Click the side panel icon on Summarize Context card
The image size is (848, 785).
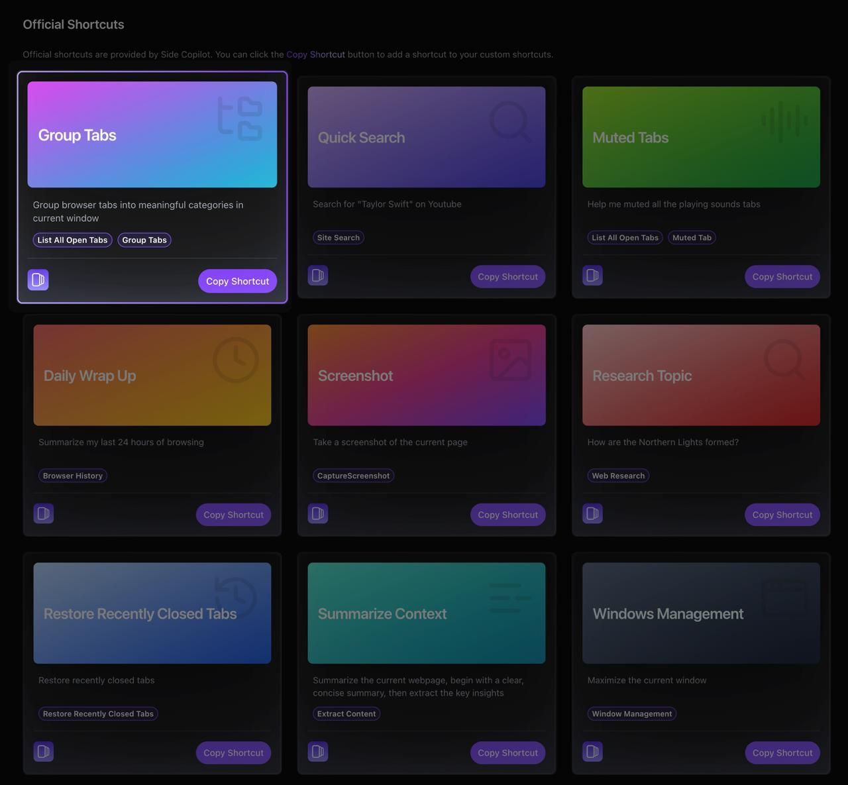[x=318, y=751]
